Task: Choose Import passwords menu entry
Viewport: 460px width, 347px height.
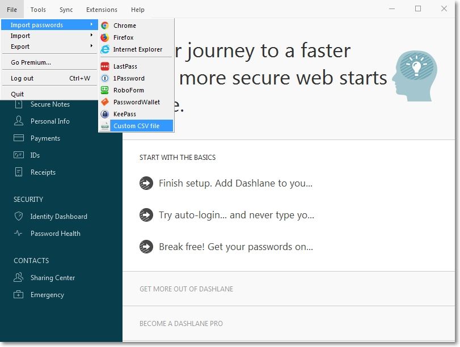Action: pos(49,25)
